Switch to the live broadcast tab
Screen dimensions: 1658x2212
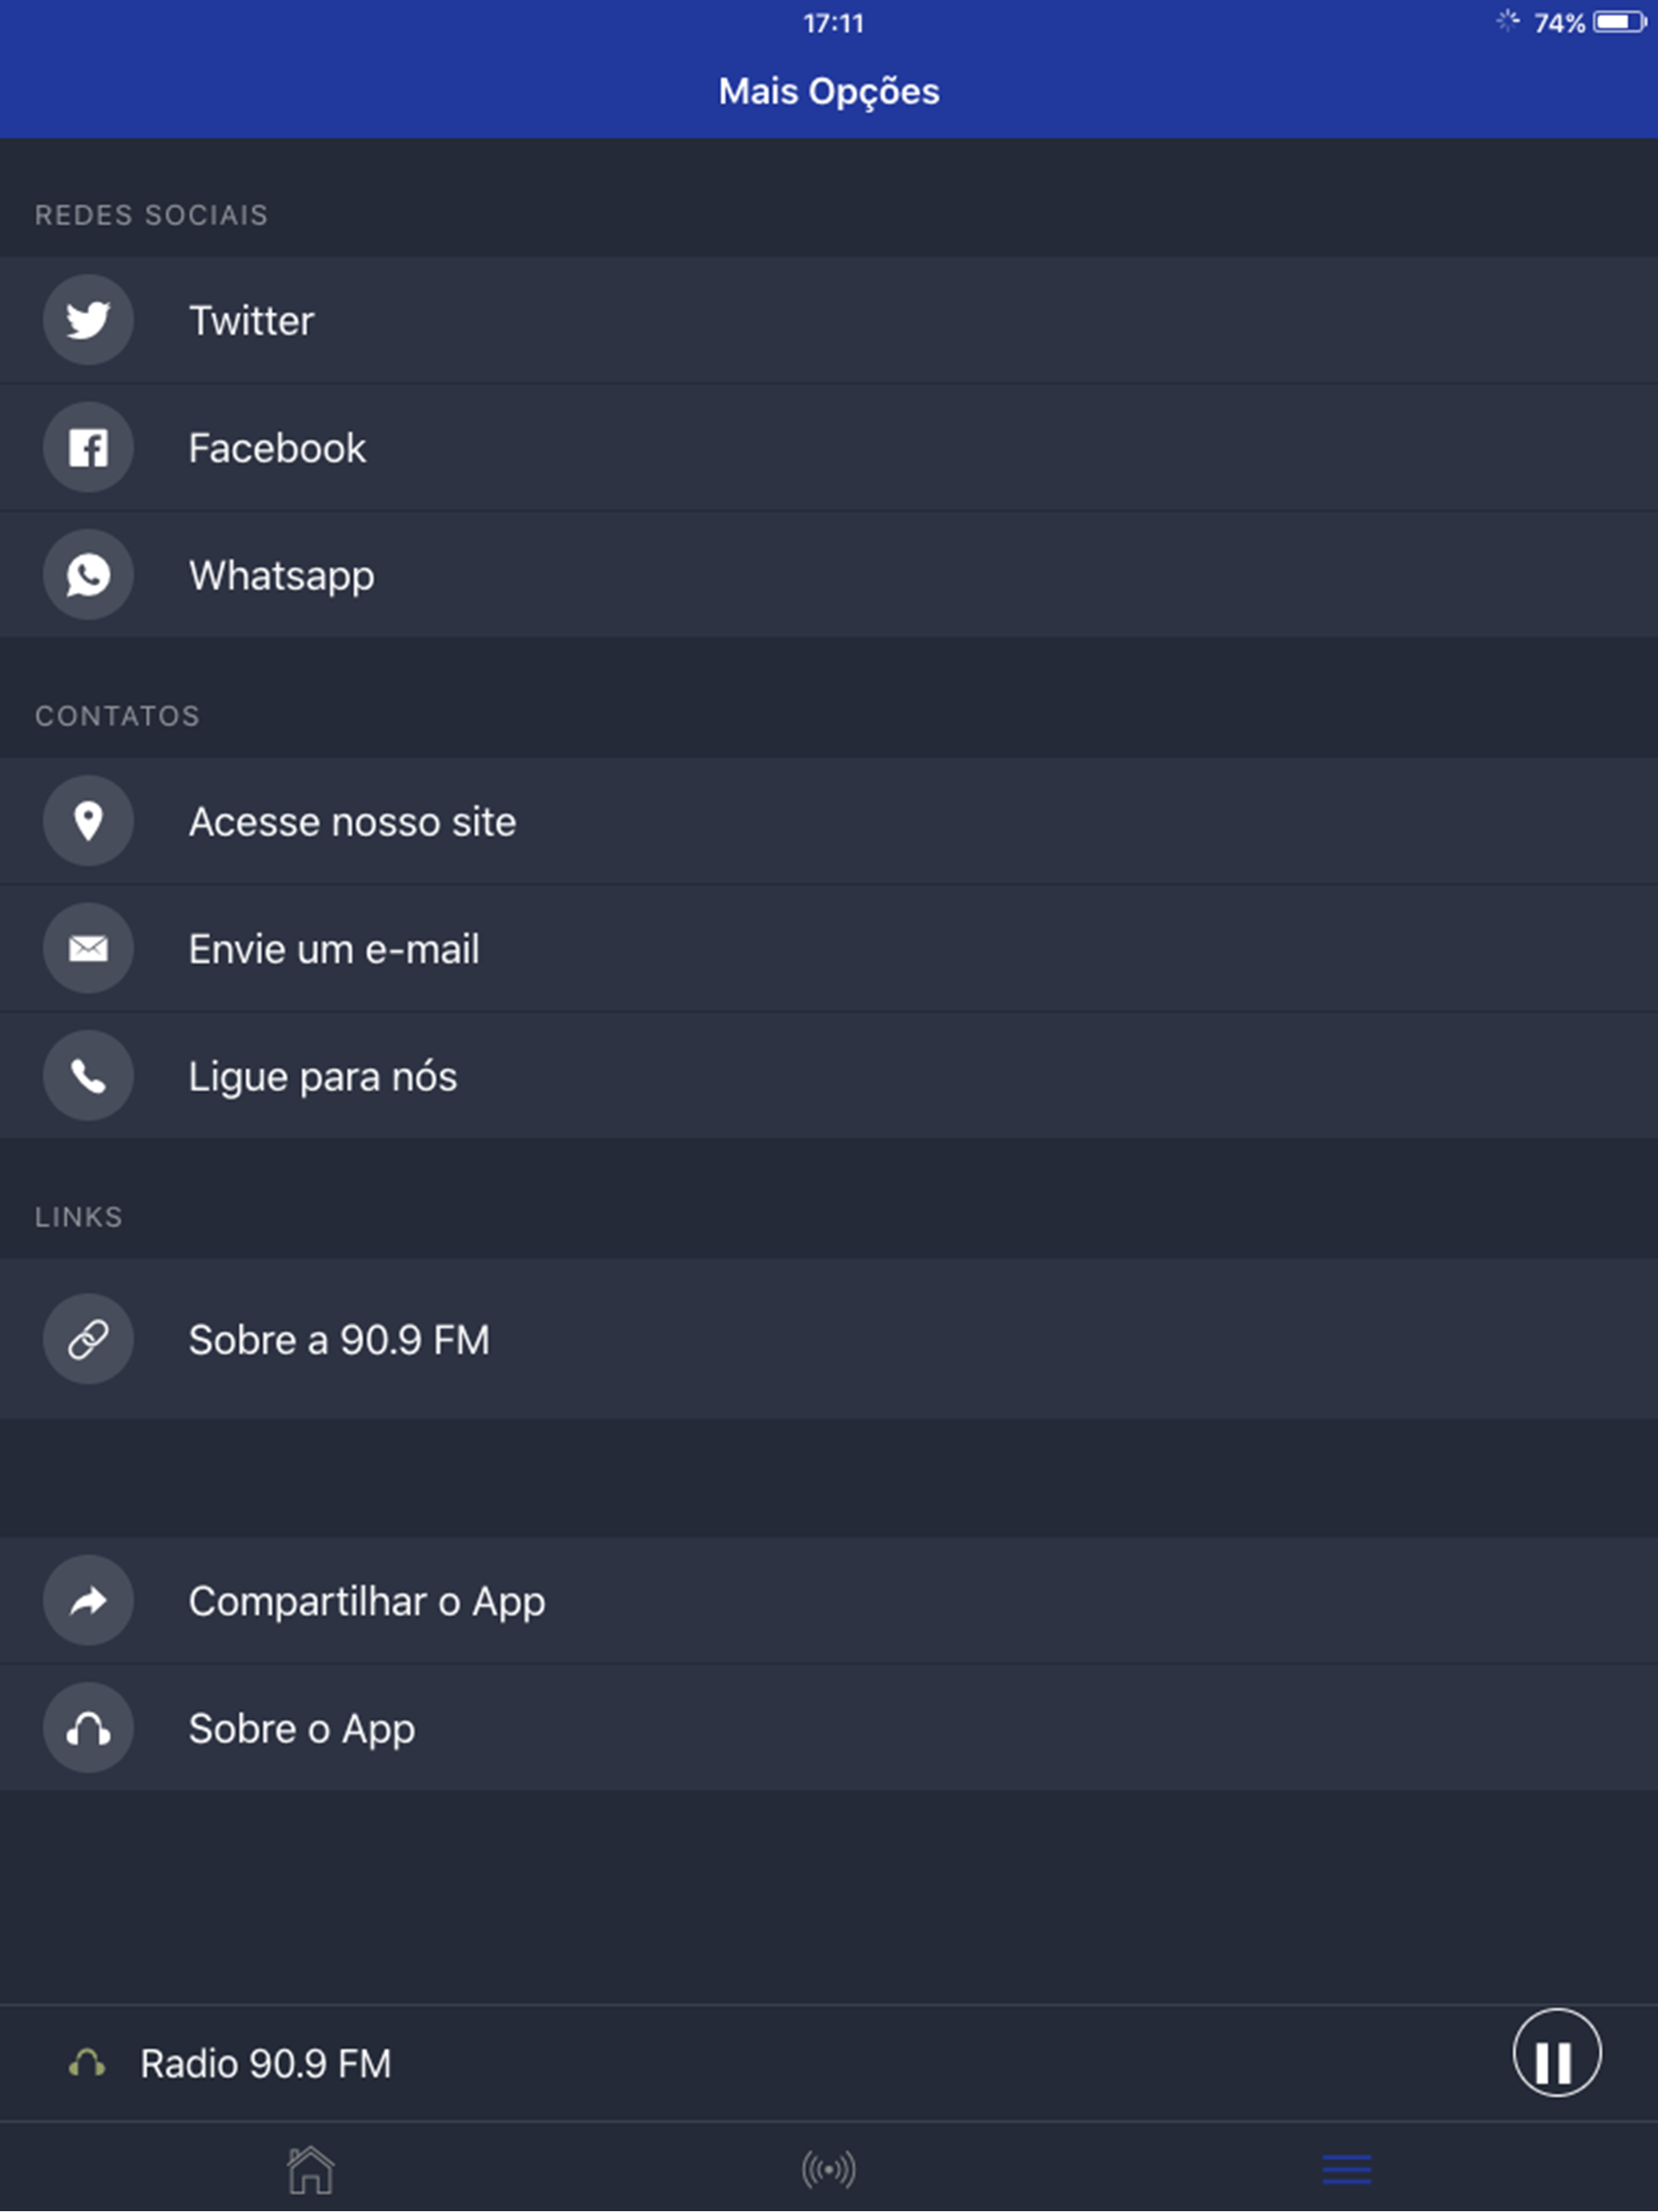(829, 2170)
